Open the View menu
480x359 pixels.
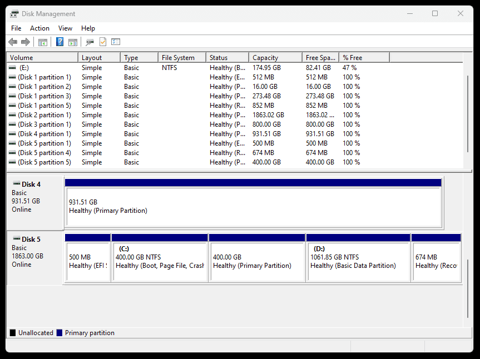[65, 28]
